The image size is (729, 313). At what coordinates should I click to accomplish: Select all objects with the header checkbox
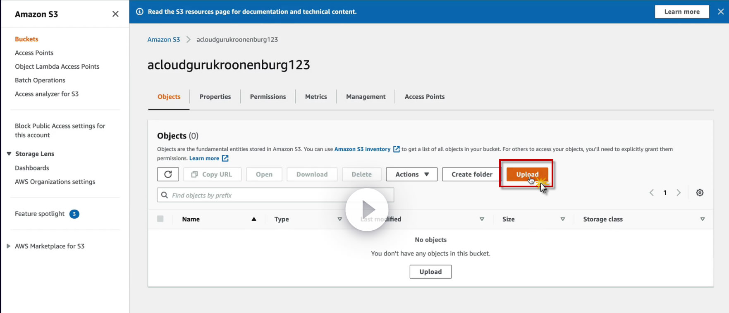(x=160, y=219)
